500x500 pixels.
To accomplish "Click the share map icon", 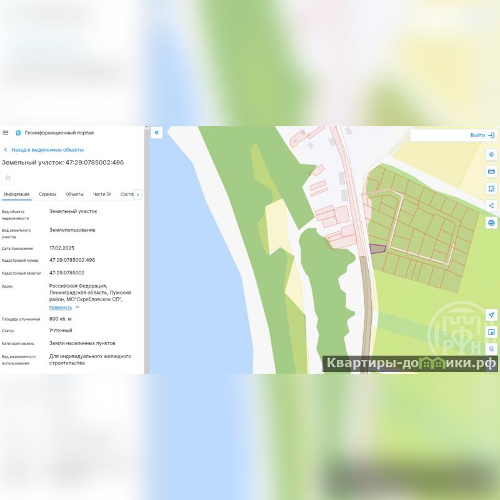I will 491,206.
